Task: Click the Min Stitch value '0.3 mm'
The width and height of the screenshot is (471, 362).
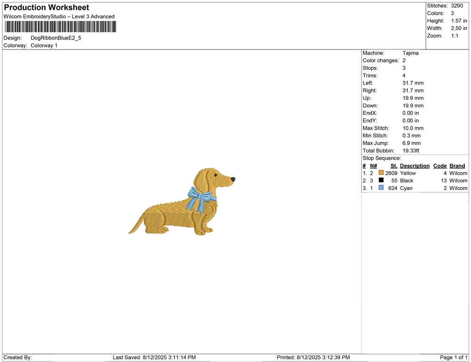Action: coord(412,135)
